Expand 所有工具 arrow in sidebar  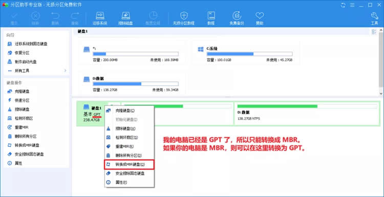65,71
